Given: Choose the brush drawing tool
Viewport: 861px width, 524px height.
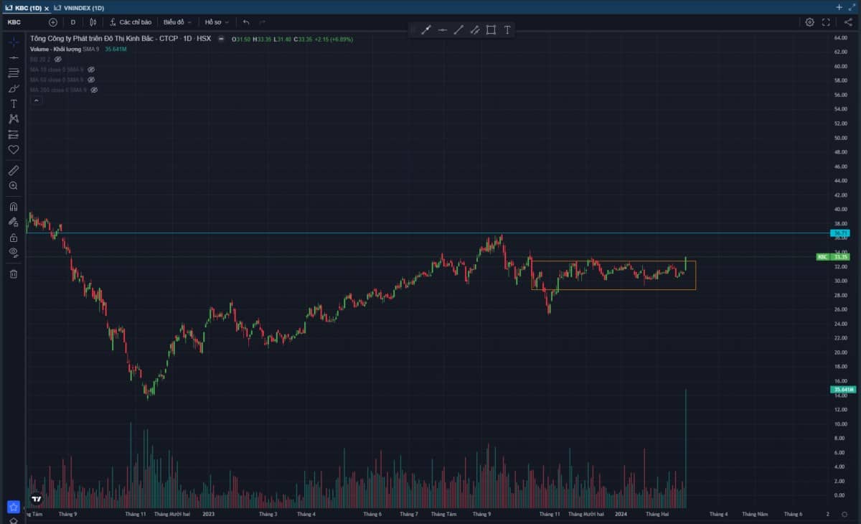Looking at the screenshot, I should tap(14, 88).
